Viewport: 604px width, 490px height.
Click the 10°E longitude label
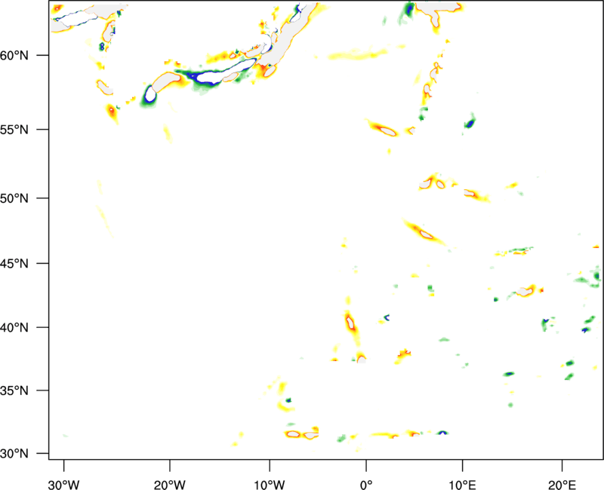pos(462,484)
